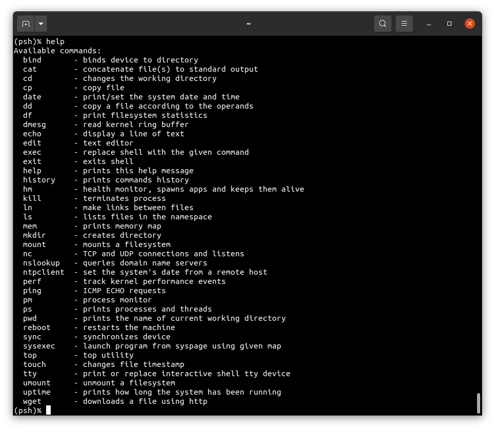Click the "Available commands:" header line

[57, 51]
